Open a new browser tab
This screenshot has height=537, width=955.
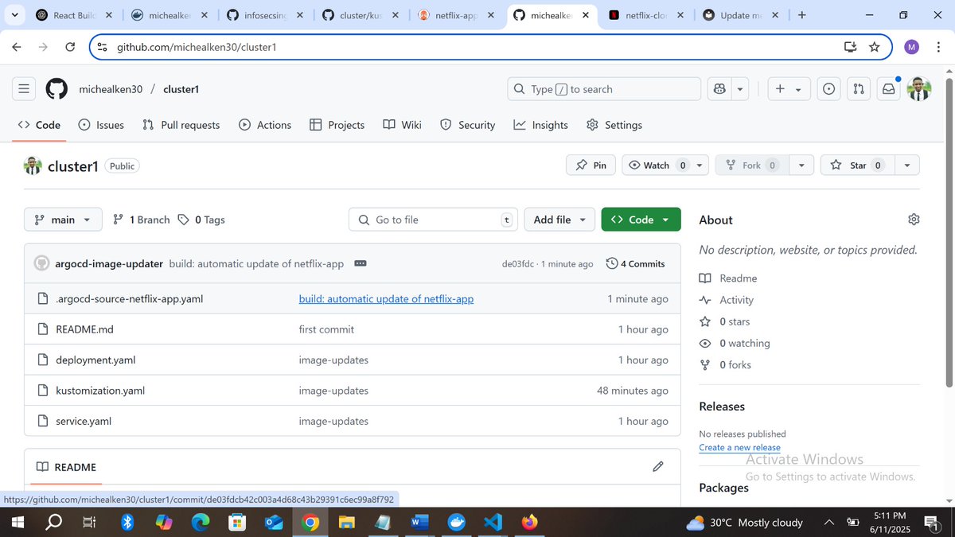[x=801, y=15]
